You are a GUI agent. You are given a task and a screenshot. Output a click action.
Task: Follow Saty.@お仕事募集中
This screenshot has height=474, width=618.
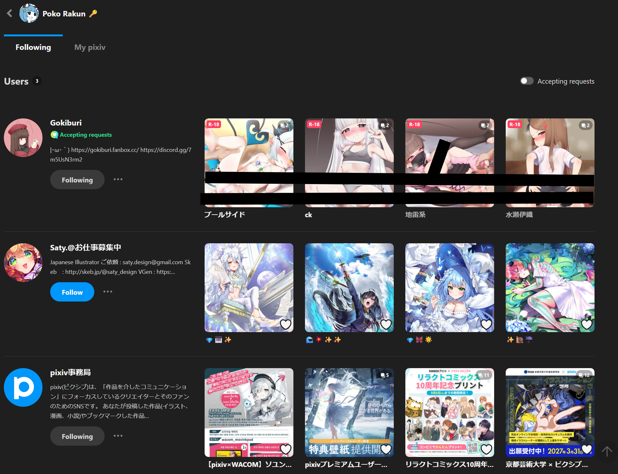click(x=72, y=292)
